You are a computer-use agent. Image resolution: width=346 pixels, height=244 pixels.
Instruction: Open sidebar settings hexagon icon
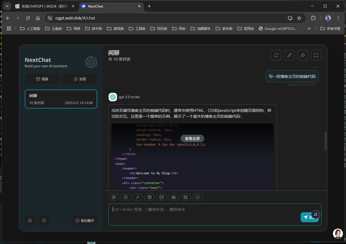30,221
